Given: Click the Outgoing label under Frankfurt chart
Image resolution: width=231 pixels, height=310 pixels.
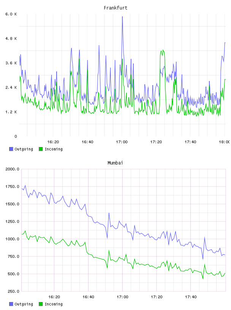Looking at the screenshot, I should pyautogui.click(x=24, y=149).
